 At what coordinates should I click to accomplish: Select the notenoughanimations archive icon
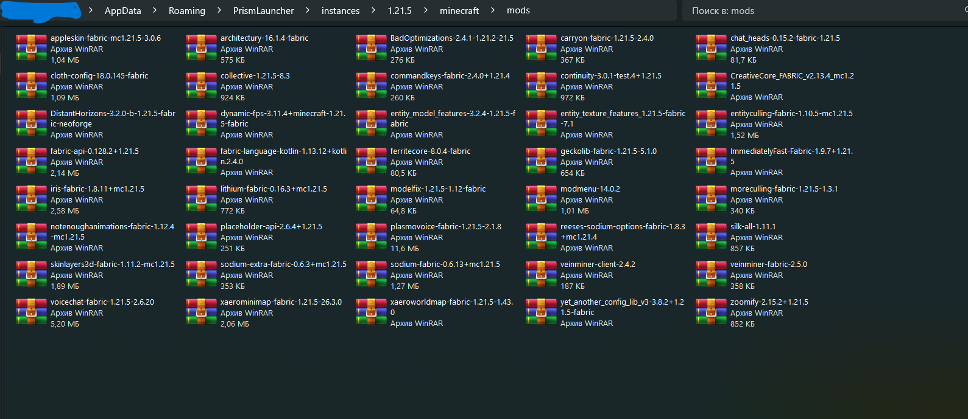(x=31, y=237)
